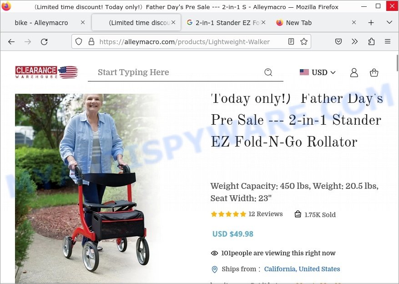Switch to the bike - Alleymacro tab

41,23
